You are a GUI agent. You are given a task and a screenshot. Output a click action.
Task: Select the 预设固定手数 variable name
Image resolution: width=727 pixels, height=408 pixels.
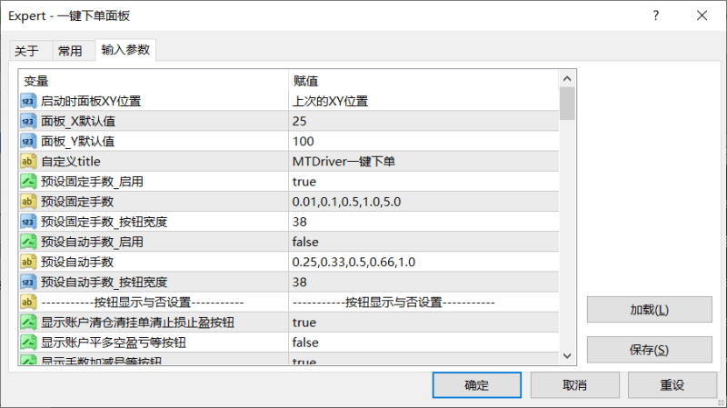77,202
